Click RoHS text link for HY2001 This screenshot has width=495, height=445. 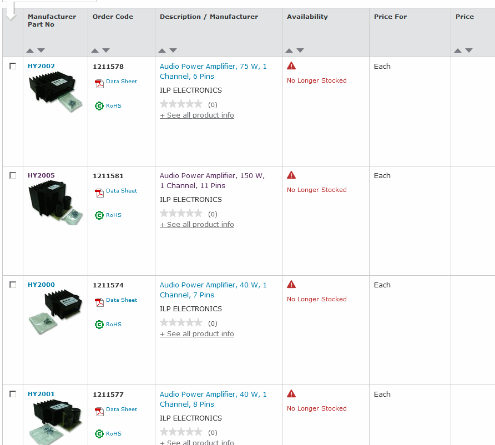[x=114, y=434]
